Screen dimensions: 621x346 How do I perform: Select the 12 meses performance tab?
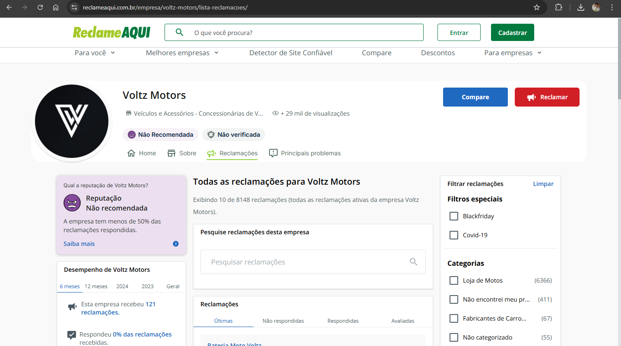[x=96, y=286]
